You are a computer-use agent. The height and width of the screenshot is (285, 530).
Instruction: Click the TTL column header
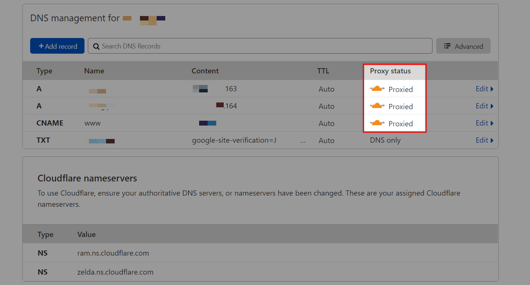click(323, 71)
